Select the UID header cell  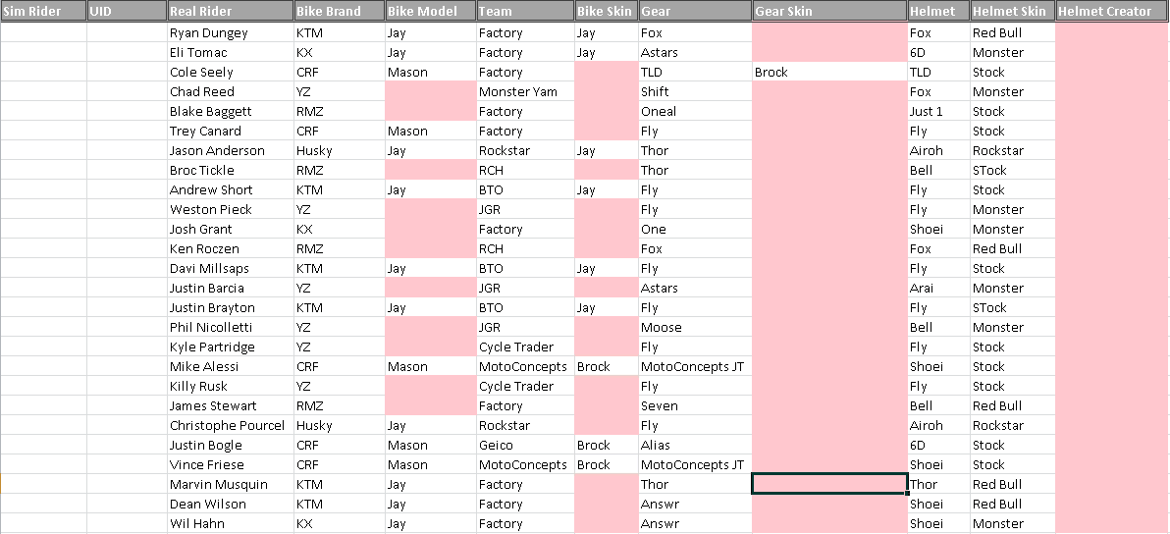pyautogui.click(x=128, y=11)
